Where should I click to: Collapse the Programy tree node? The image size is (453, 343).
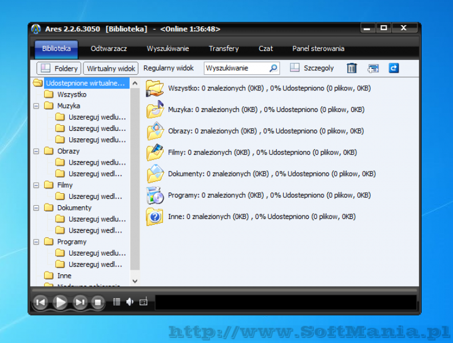(36, 242)
